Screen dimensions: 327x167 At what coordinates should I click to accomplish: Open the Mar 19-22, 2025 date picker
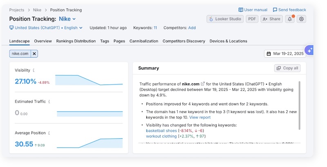[285, 53]
